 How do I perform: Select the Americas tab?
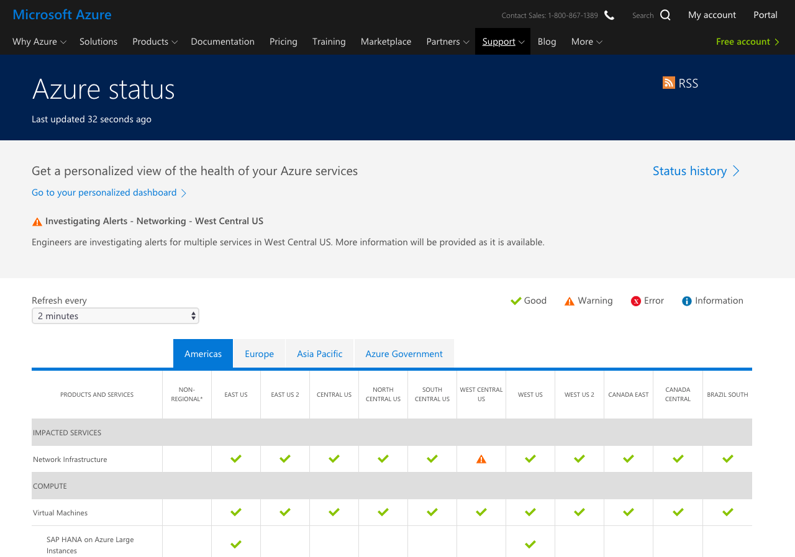pos(203,353)
